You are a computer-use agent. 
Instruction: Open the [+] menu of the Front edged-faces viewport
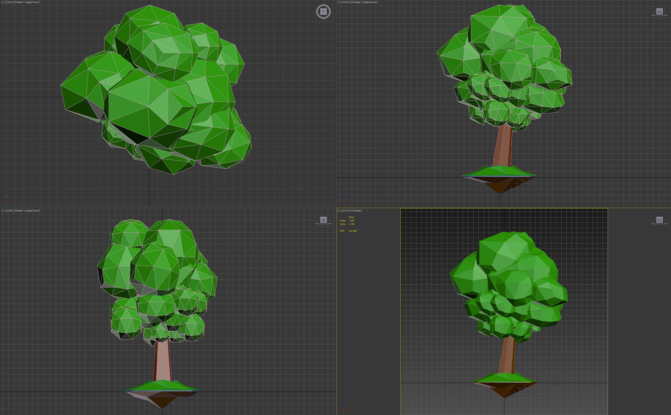340,2
